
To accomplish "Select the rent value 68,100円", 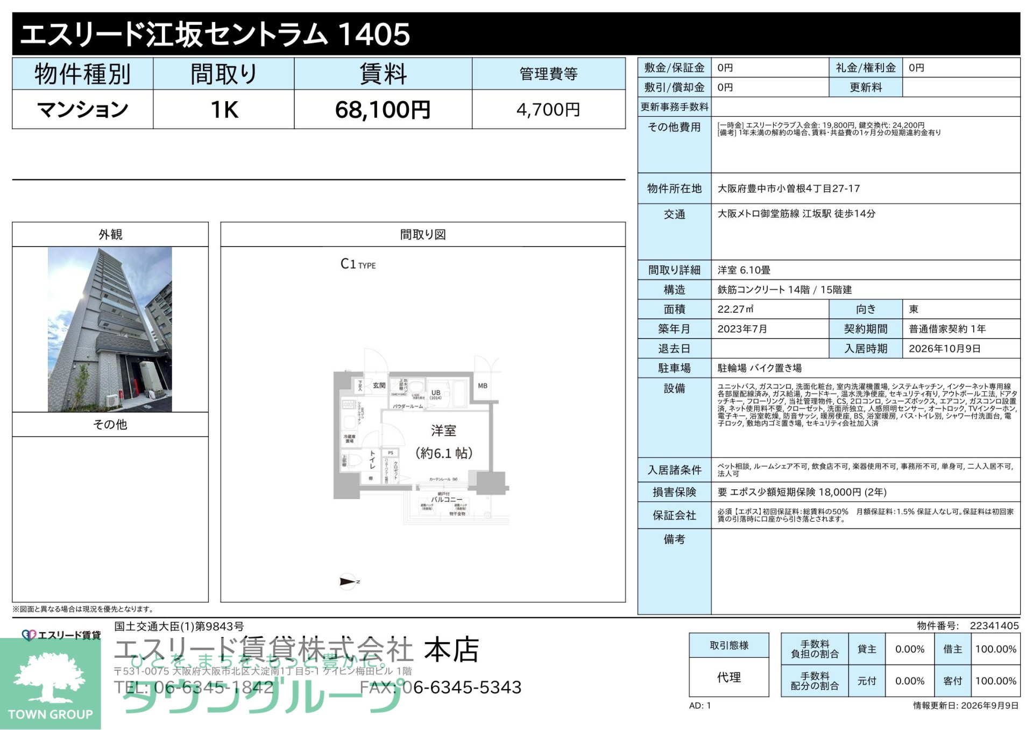I will [383, 110].
